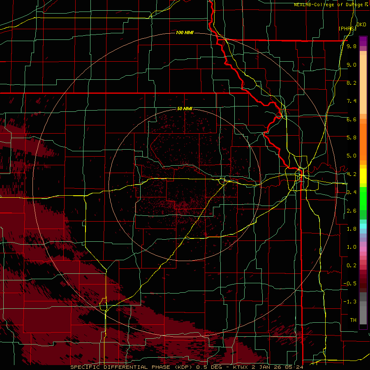
Task: Click the orange color bar segment
Action: (x=363, y=142)
